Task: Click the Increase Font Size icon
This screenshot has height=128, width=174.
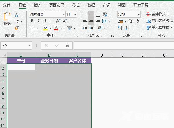Action: pyautogui.click(x=58, y=21)
